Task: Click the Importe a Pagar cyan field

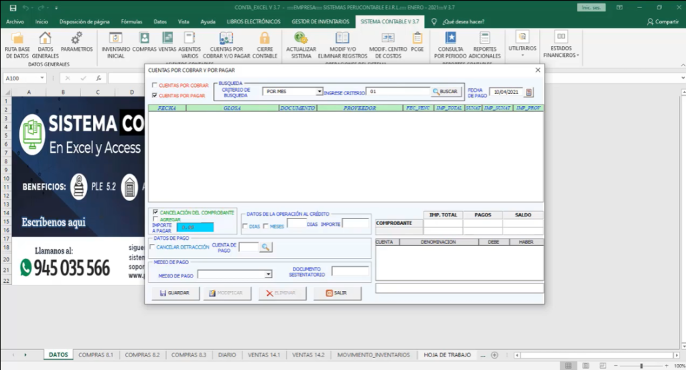Action: point(196,227)
